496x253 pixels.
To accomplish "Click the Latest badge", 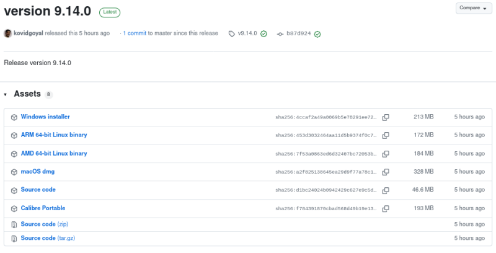I will point(110,12).
